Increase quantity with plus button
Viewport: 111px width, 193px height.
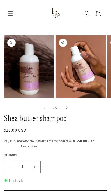coord(35,167)
